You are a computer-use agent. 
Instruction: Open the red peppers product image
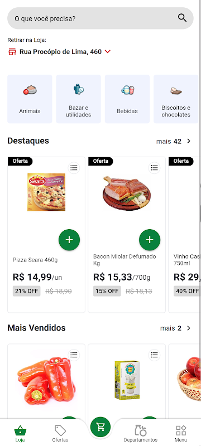pos(46,381)
